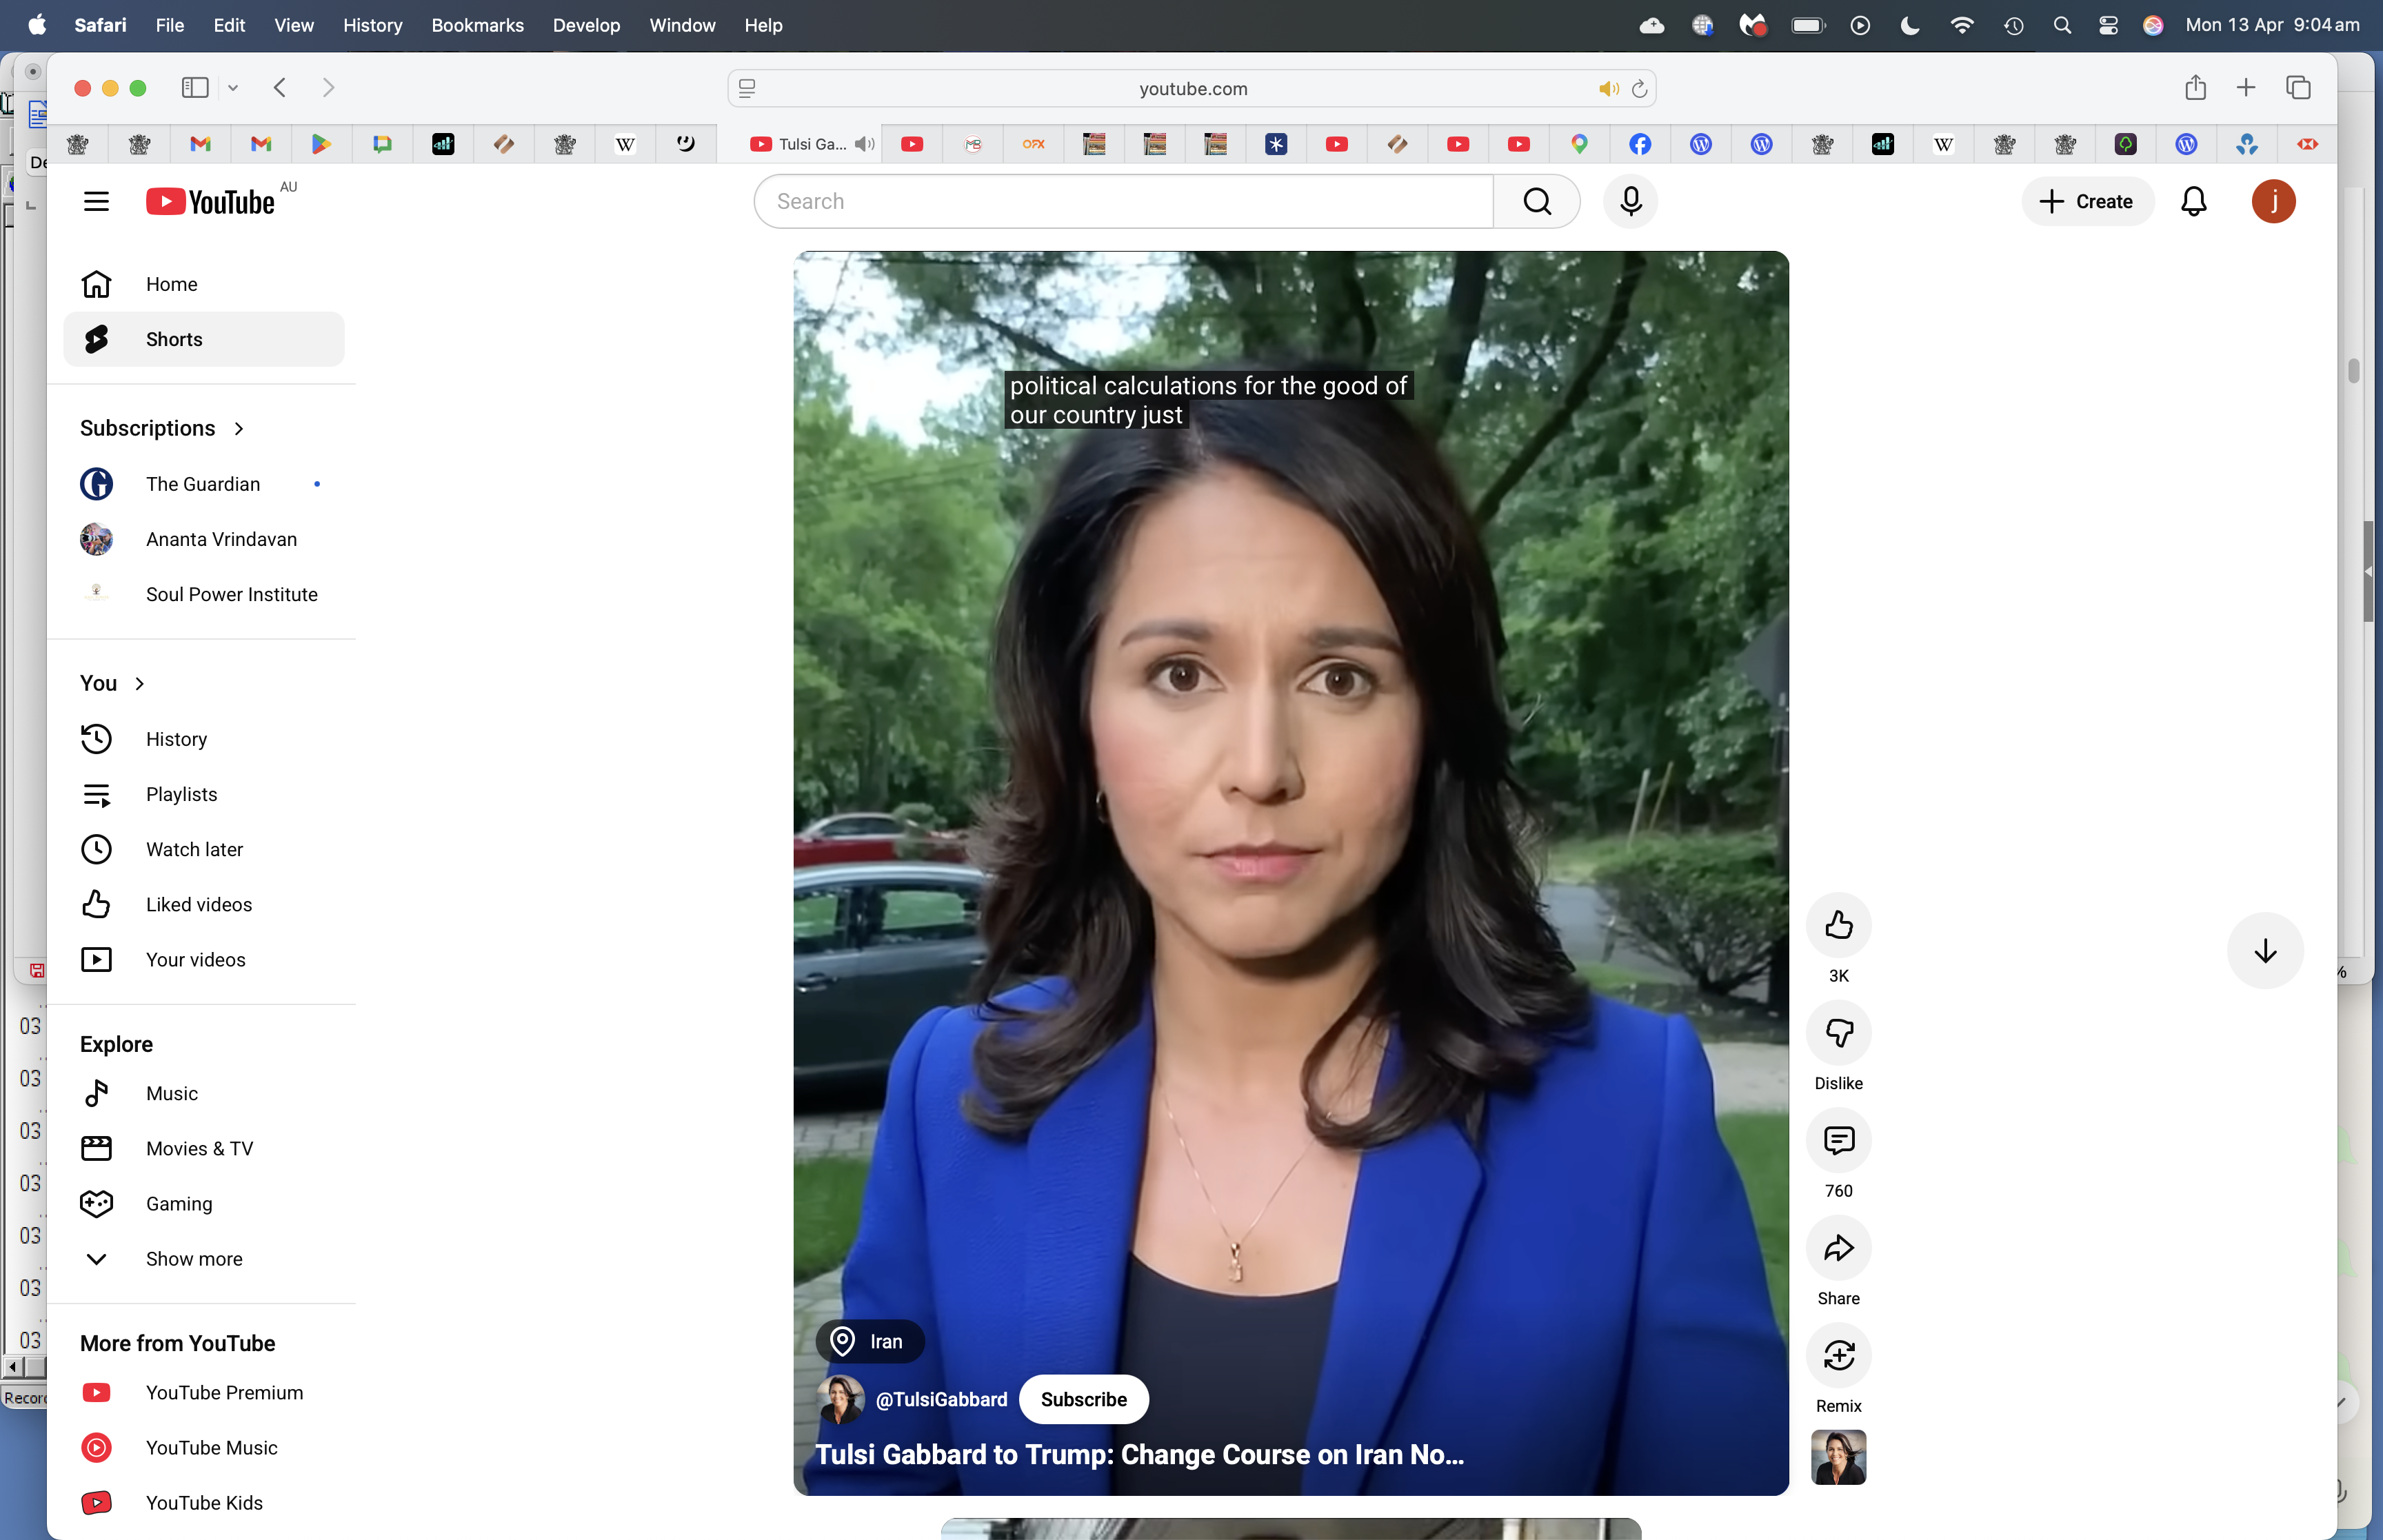Mute the Tulsi Ga... tab speaker
Viewport: 2383px width, 1540px height.
[x=865, y=144]
